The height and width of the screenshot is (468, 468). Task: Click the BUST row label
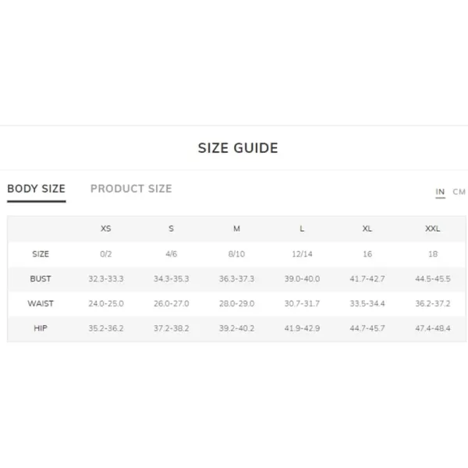(x=41, y=278)
